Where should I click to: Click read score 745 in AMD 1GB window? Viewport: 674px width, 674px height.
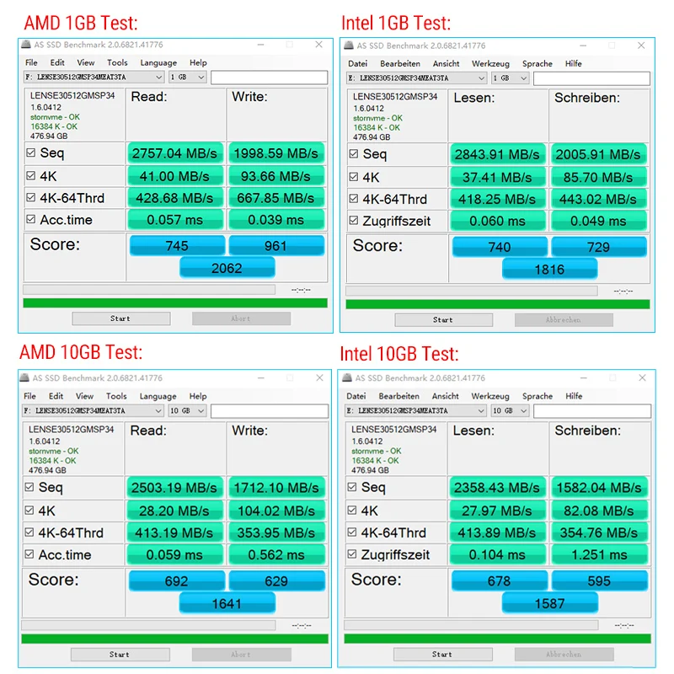[177, 245]
